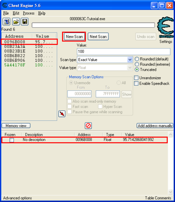Check Also scan read-only memory
This screenshot has width=175, height=202.
point(69,101)
